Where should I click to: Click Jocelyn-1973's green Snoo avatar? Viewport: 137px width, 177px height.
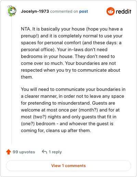pos(12,11)
